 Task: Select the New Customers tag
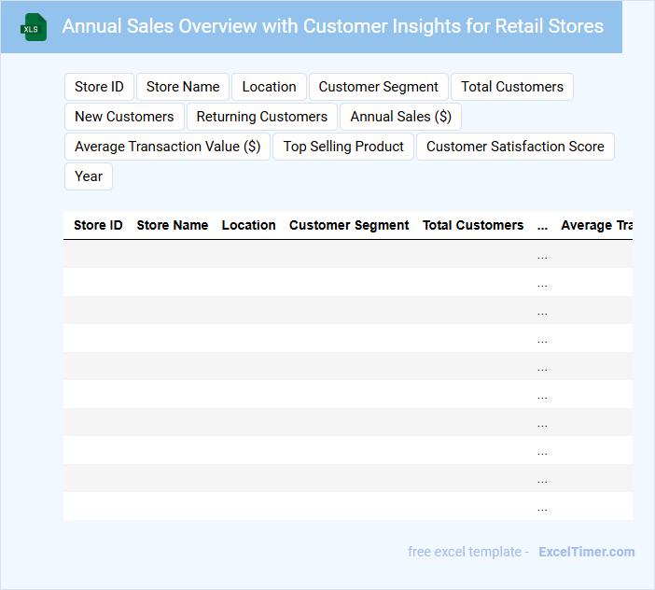pyautogui.click(x=124, y=117)
